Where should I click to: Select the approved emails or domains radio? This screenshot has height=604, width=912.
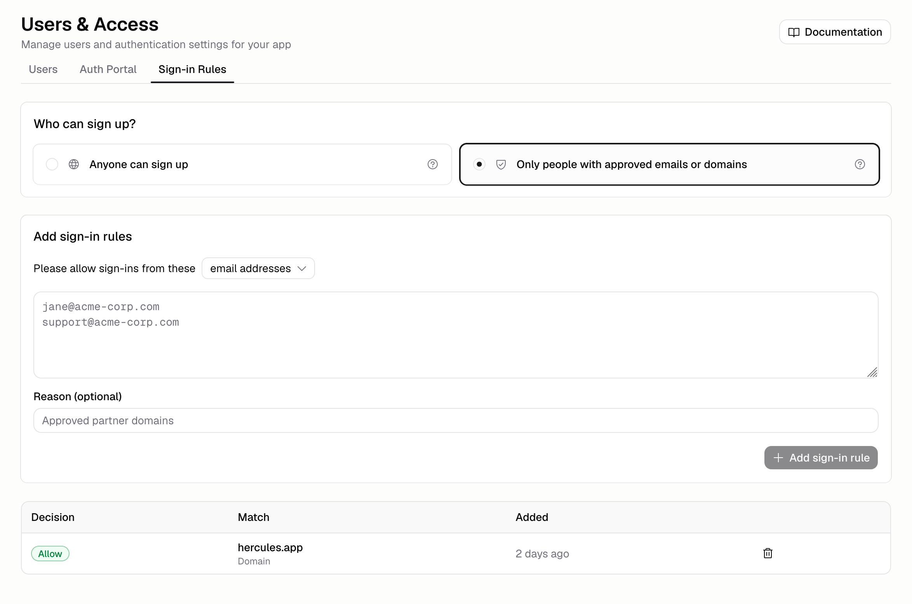coord(479,164)
